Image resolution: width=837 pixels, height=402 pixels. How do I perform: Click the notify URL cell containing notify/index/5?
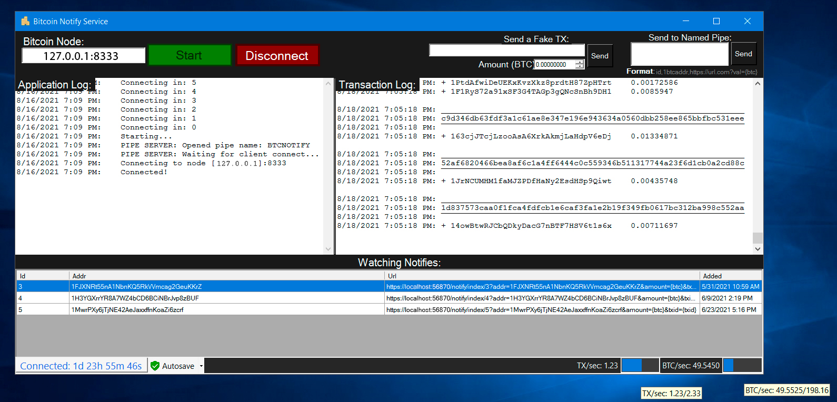click(542, 310)
